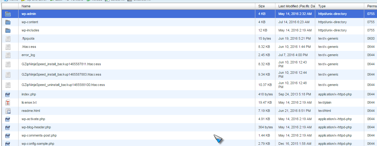Select GZipNinjaSpeed_install_backup1465587811.htaccess file name
Screen dimensions: 377x146
pyautogui.click(x=61, y=64)
